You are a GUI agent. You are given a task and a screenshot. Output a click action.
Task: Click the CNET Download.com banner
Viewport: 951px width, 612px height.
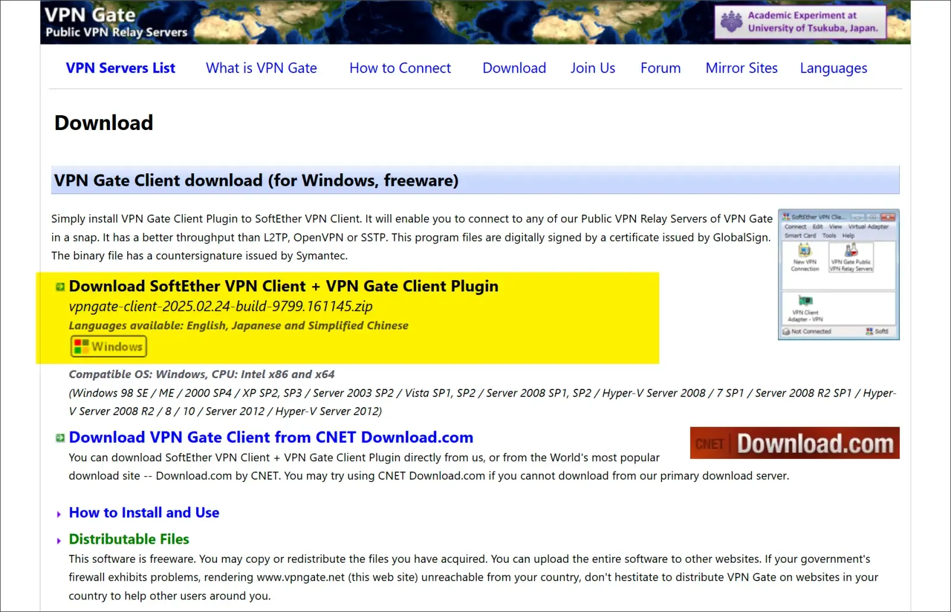click(795, 443)
